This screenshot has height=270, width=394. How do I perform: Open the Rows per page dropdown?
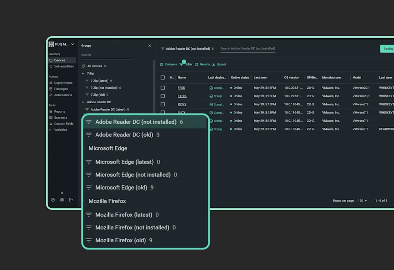click(x=362, y=201)
